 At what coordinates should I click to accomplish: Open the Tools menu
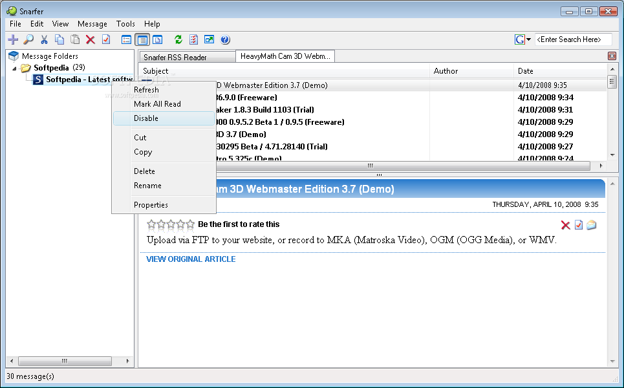125,24
